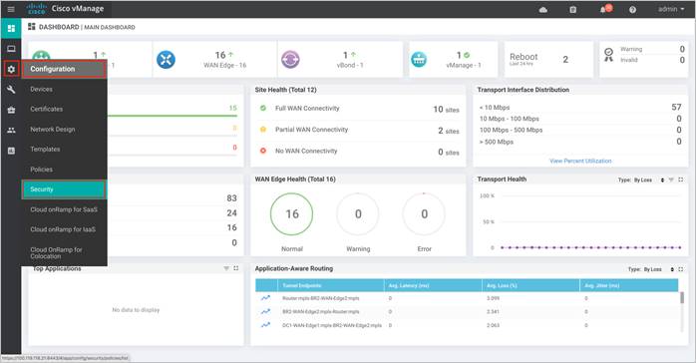Open the Maintenance briefcase sidebar icon
Screen dimensions: 696x363
(x=11, y=110)
